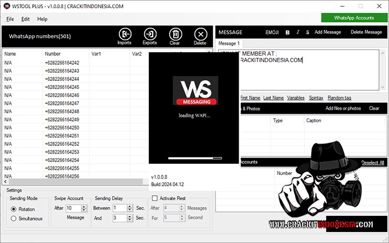389x243 pixels.
Task: Apply strikethrough formatting to message
Action: (x=307, y=32)
